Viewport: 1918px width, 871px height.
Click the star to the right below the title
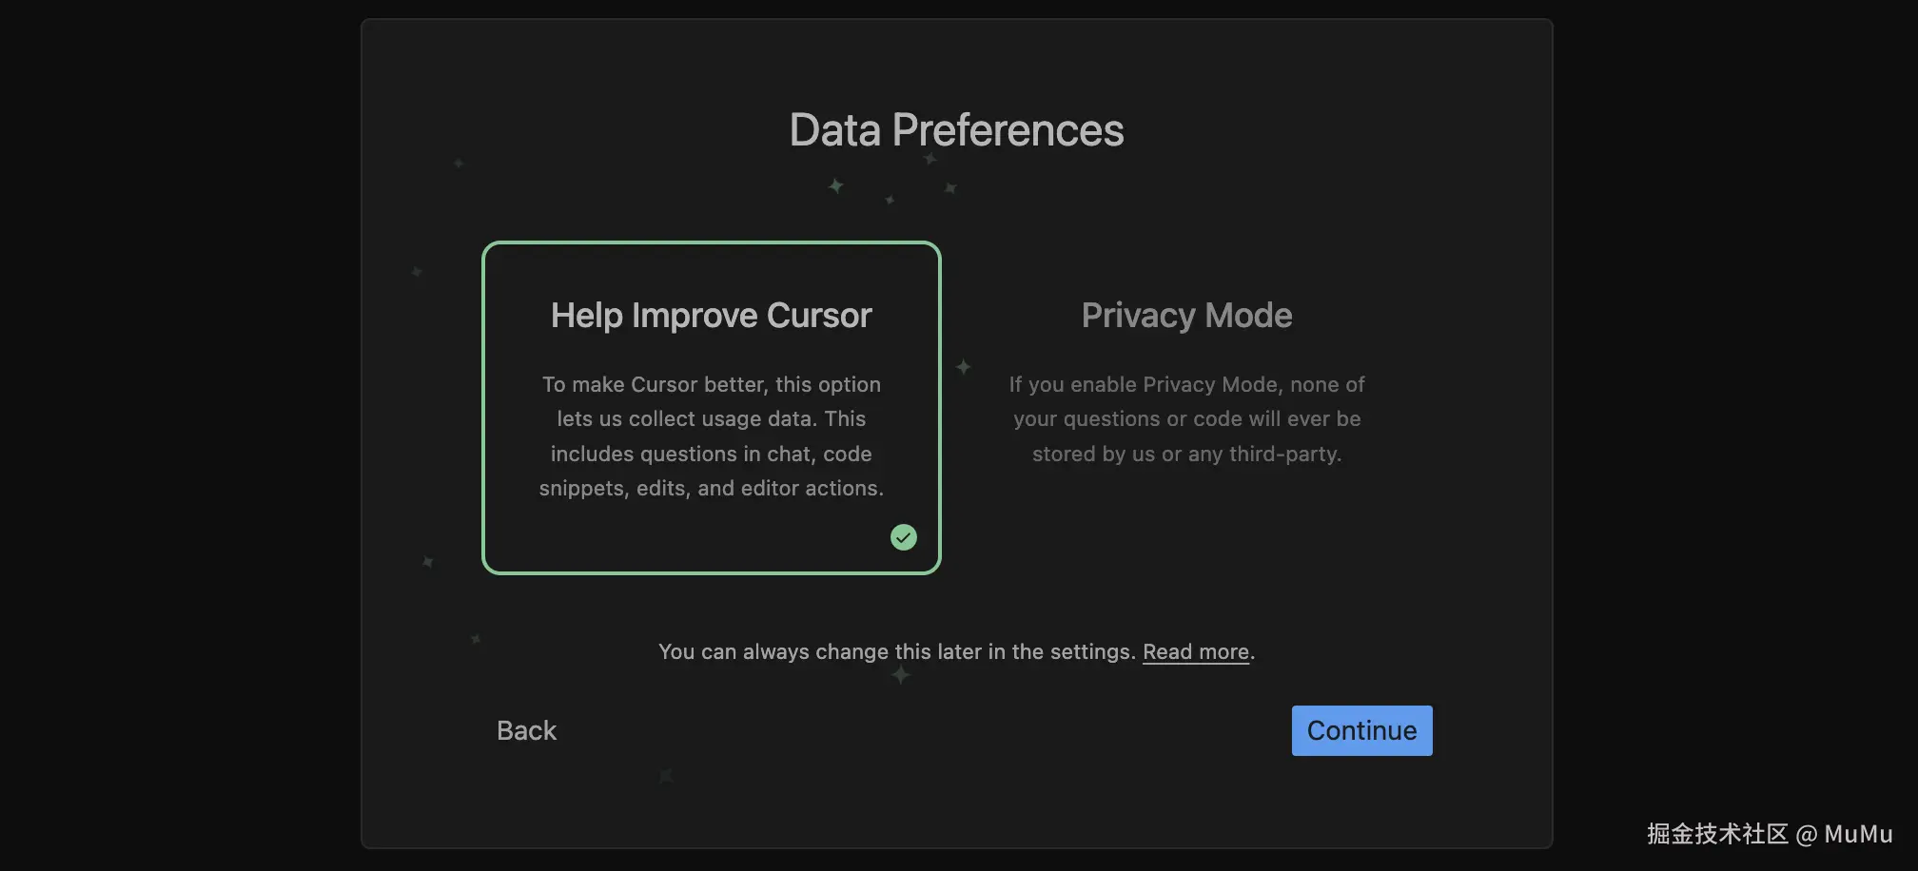[949, 188]
